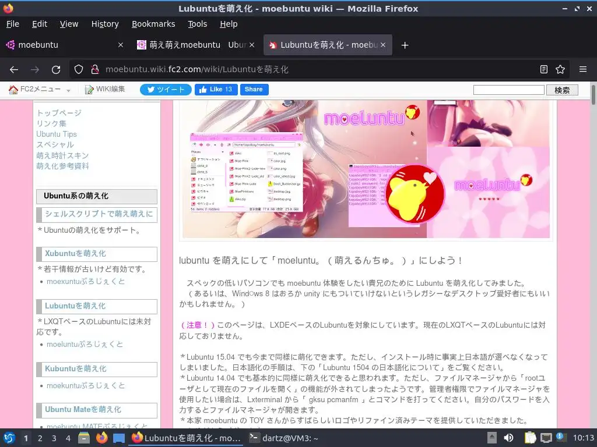Switch to workspace 2

pos(40,438)
